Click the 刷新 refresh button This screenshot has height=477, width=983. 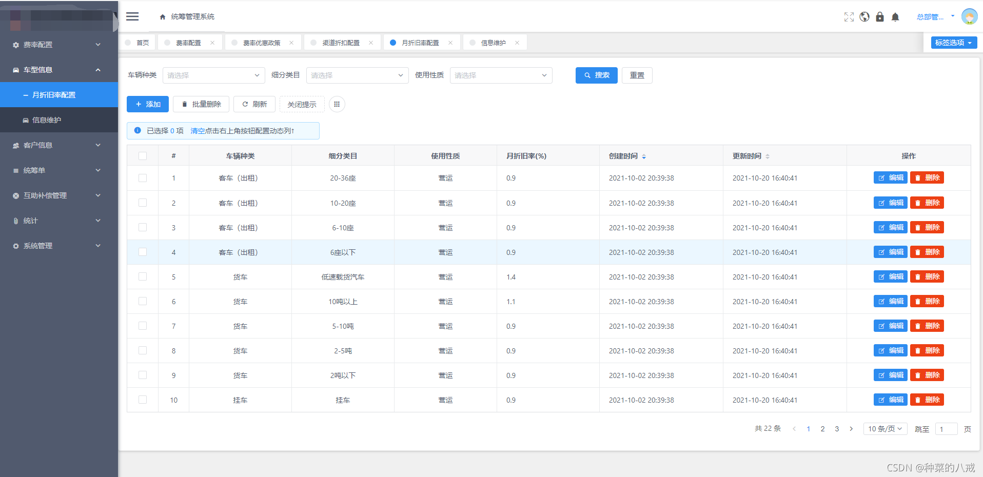[254, 104]
